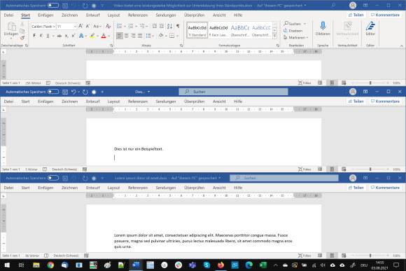Screen dimensions: 406x271
Task: Open Excel from the taskbar
Action: pos(262,265)
